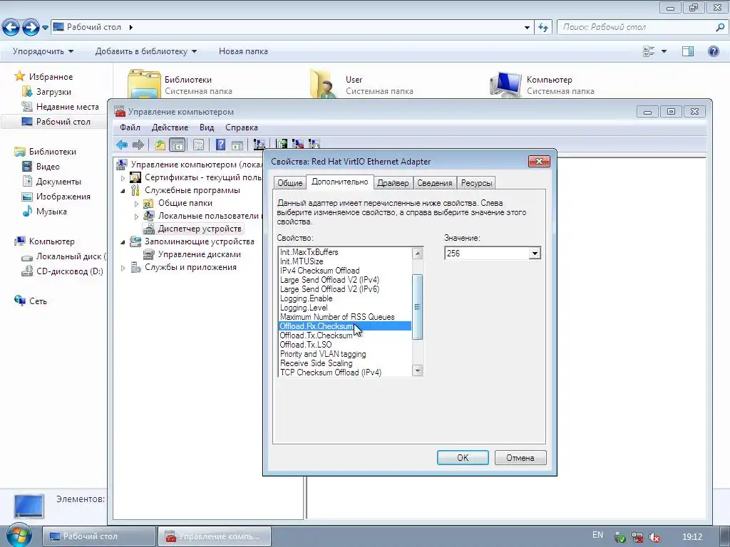Confirm the adapter properties with OK

[463, 458]
